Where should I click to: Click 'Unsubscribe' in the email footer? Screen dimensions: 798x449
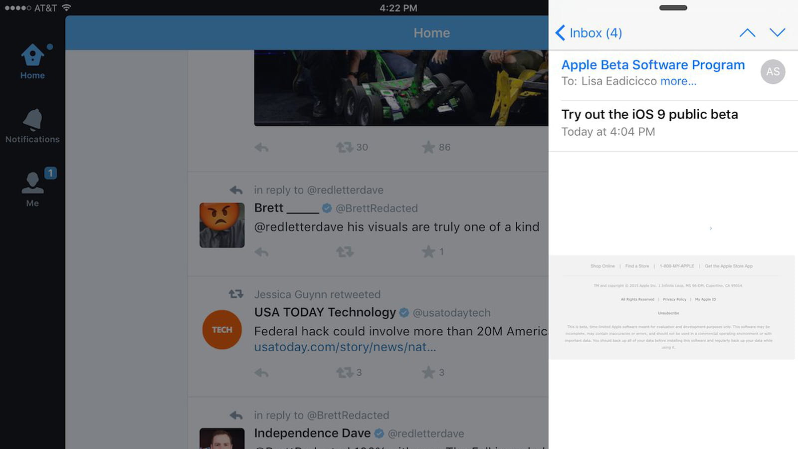point(668,313)
